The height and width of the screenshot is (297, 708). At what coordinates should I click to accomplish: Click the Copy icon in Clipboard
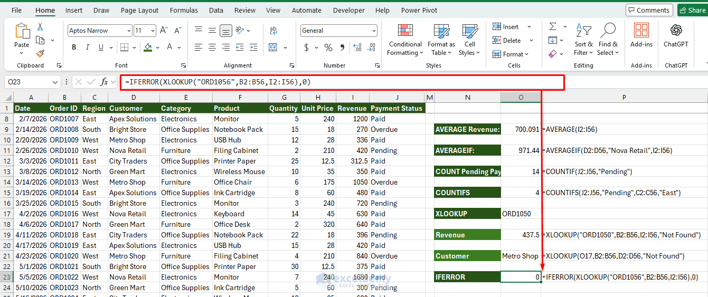click(x=40, y=40)
